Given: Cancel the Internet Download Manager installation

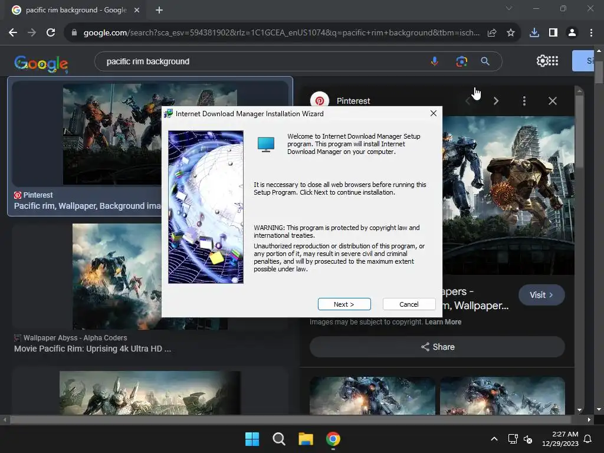Looking at the screenshot, I should tap(409, 304).
